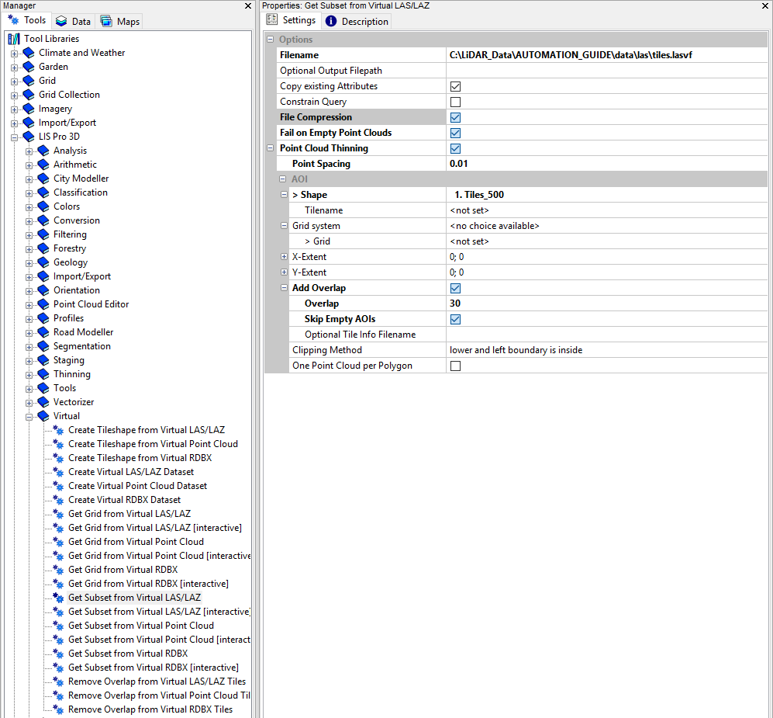Viewport: 773px width, 718px height.
Task: Click the Remove Overlap from Virtual RDBX Tiles icon
Action: tap(59, 709)
